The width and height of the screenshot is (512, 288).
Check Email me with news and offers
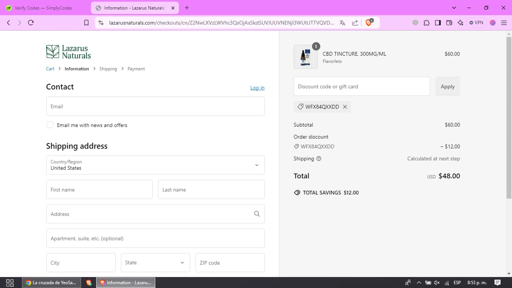click(x=50, y=125)
